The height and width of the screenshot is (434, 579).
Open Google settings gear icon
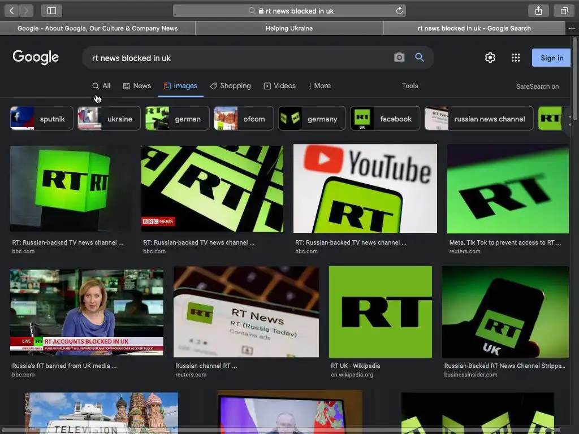490,58
